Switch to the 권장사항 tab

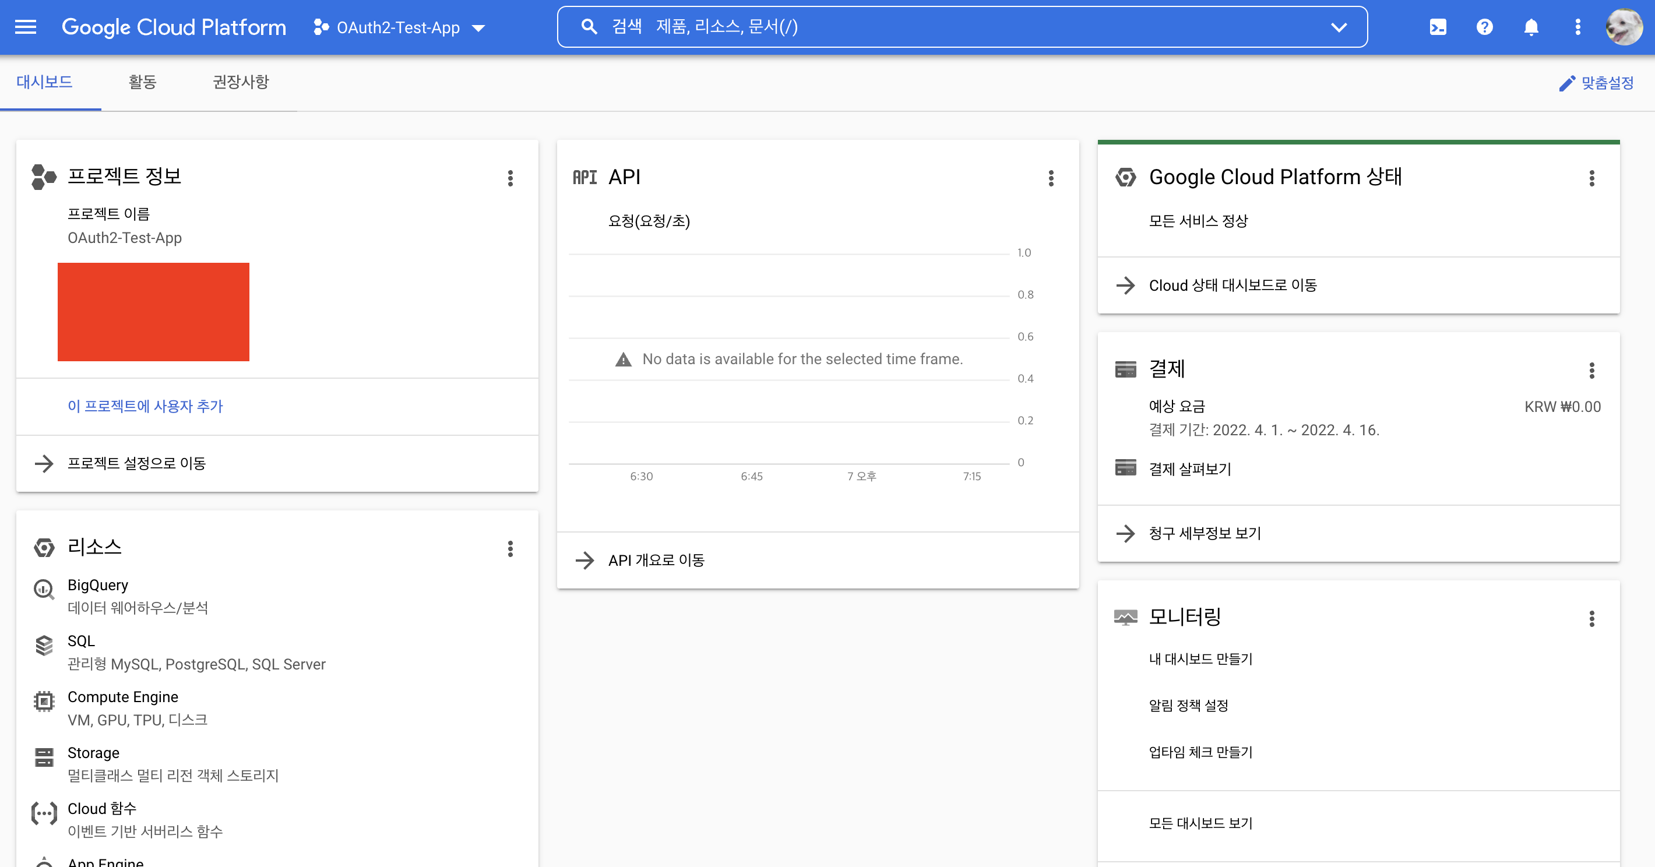pyautogui.click(x=240, y=82)
